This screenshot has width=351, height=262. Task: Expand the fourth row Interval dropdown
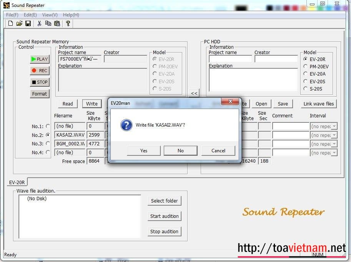pyautogui.click(x=334, y=153)
